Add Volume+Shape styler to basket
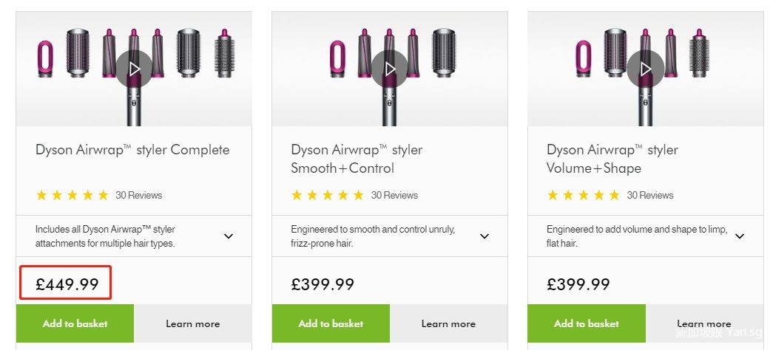Viewport: 773px width, 350px height. pyautogui.click(x=587, y=323)
